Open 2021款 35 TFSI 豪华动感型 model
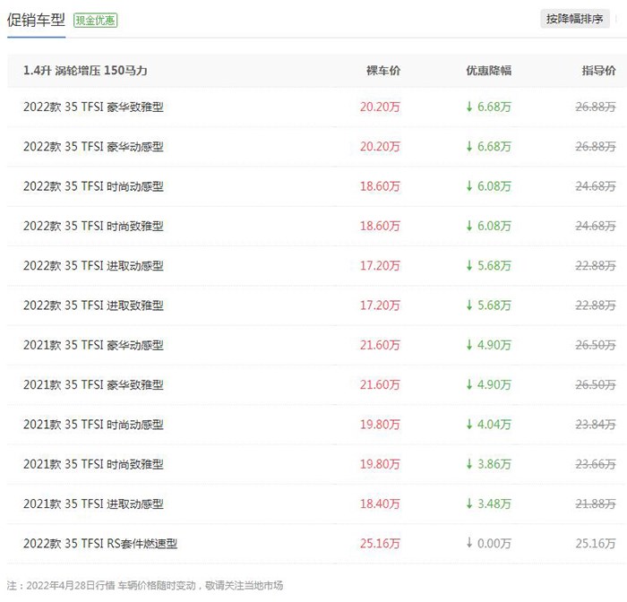627x602 pixels. click(x=93, y=345)
